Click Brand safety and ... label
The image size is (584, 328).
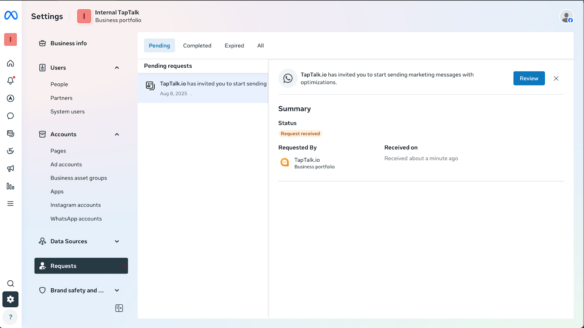(77, 291)
